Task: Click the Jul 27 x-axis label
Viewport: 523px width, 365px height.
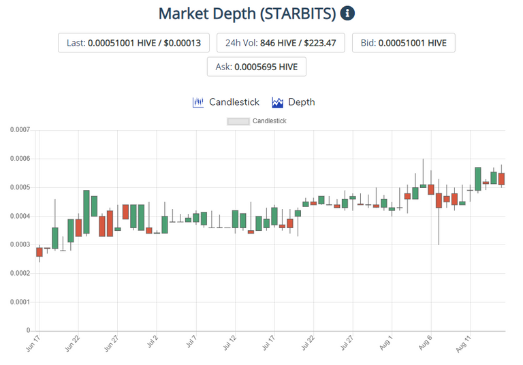Action: tap(347, 343)
